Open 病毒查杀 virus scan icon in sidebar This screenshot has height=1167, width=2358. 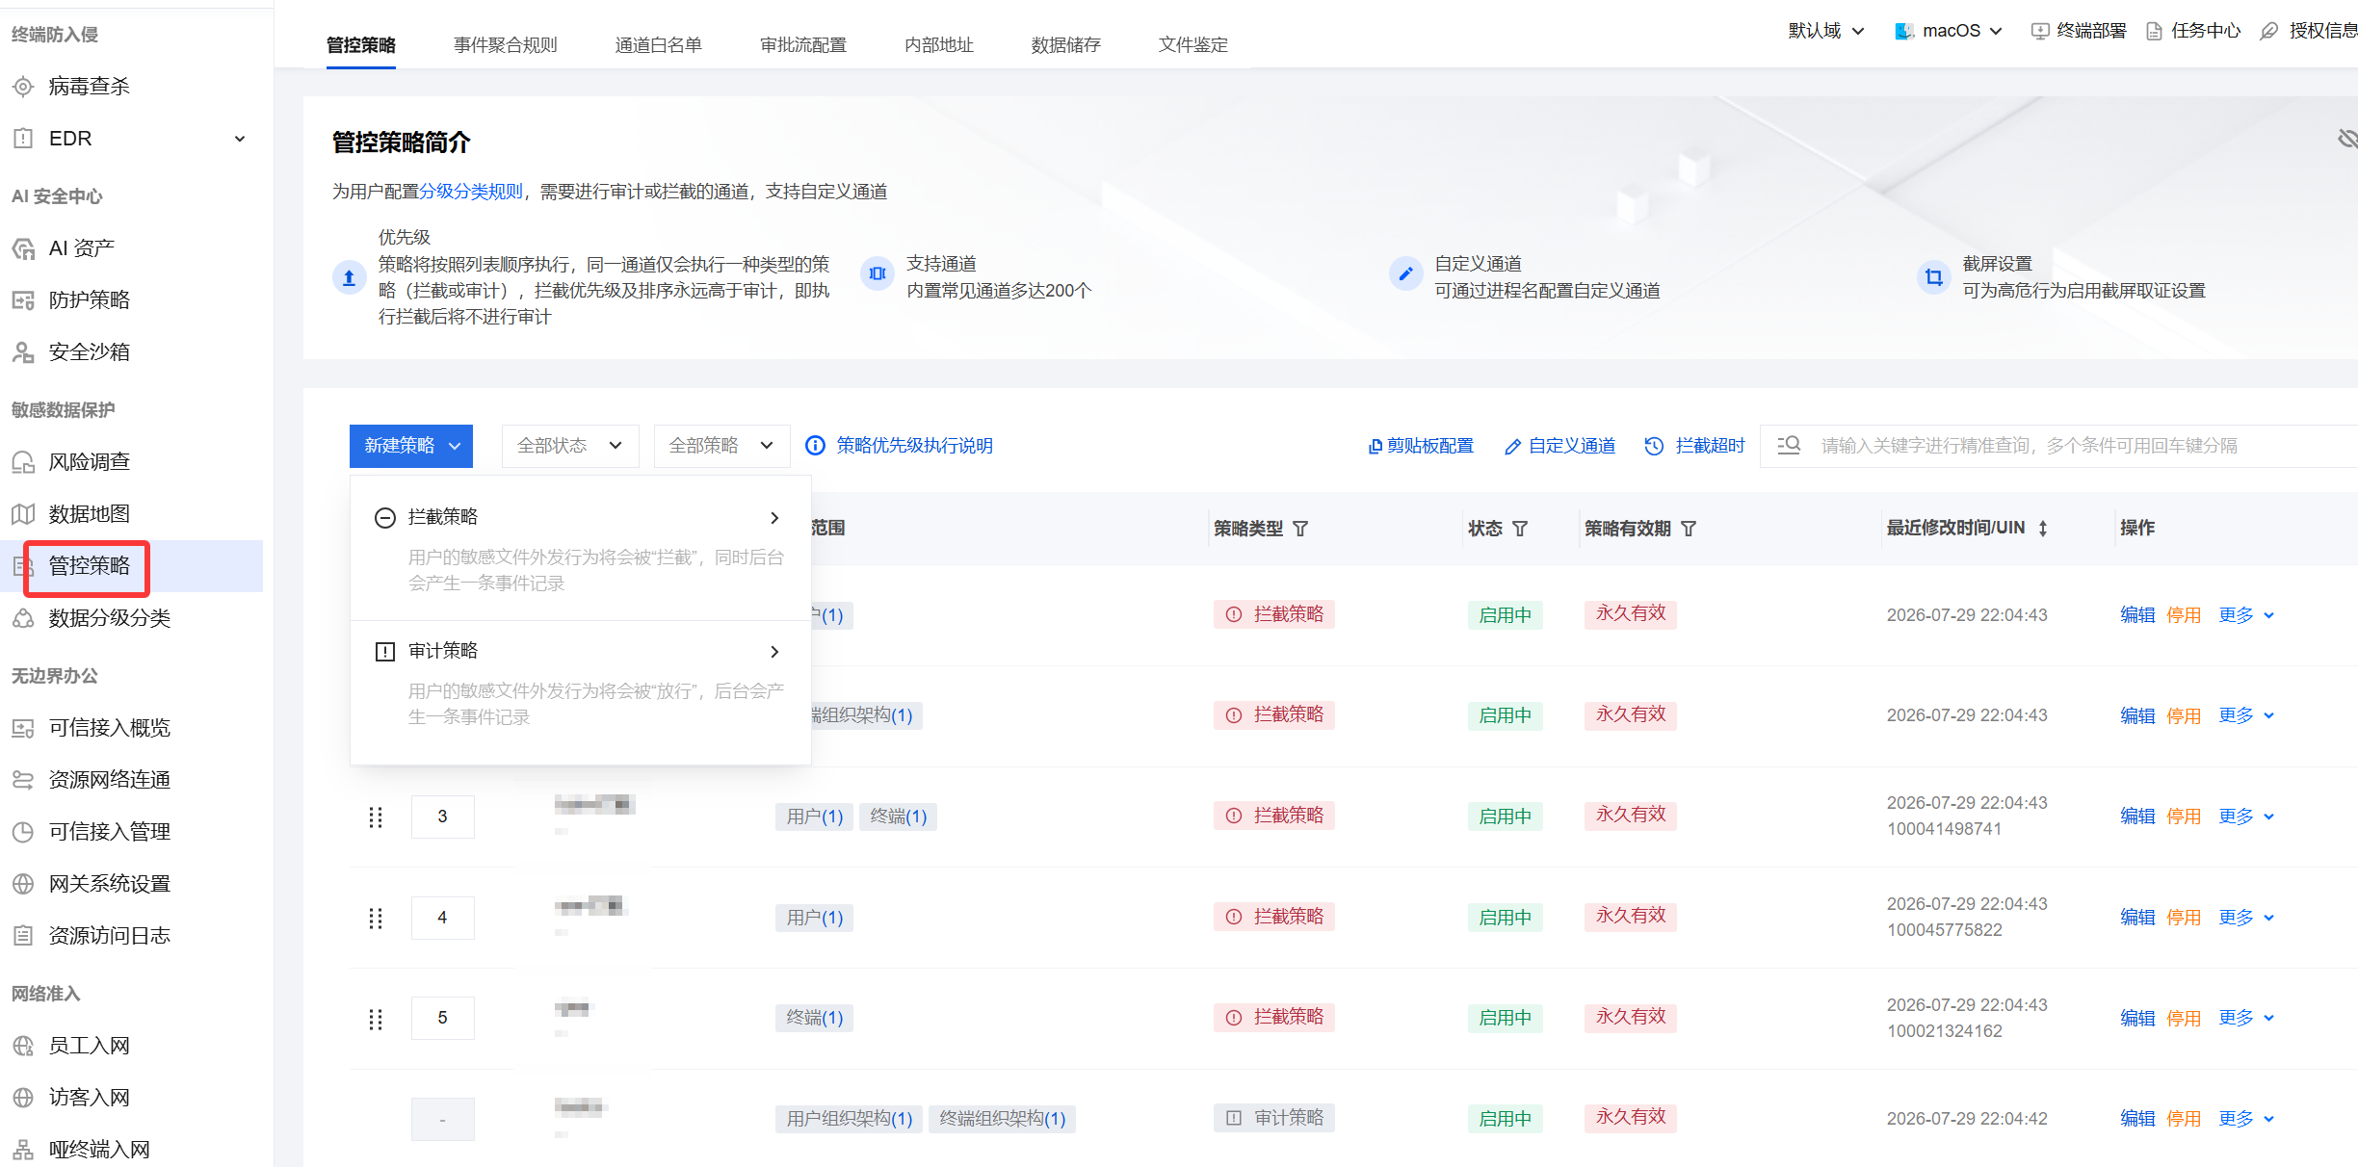coord(23,87)
